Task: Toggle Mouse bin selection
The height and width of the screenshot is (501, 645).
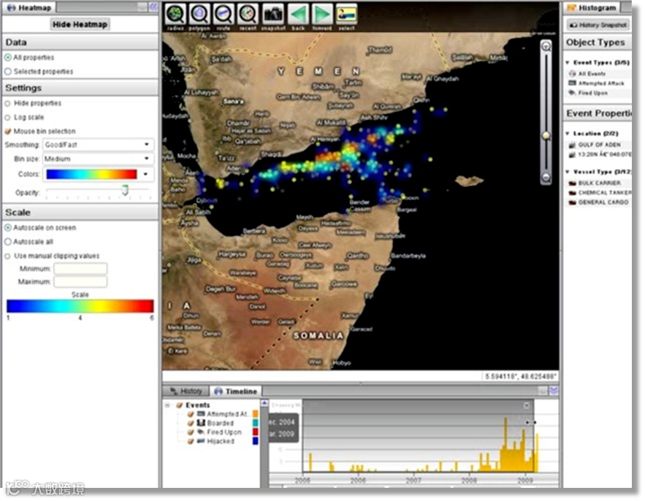Action: click(7, 131)
